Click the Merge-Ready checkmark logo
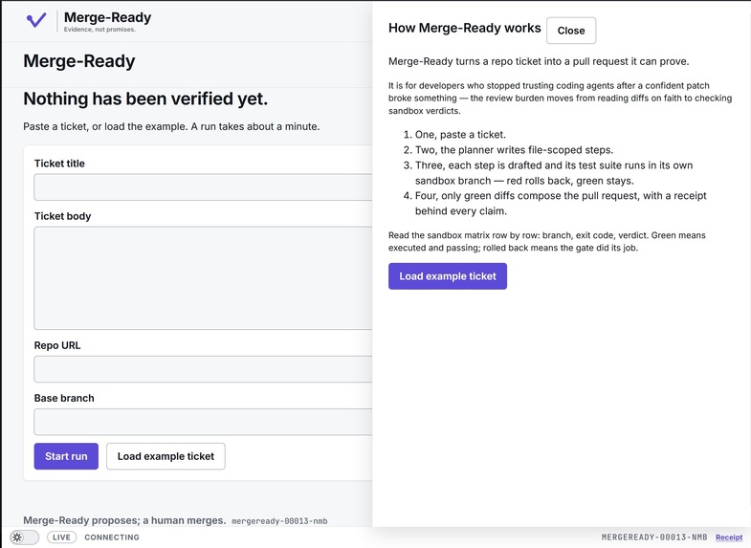 tap(36, 20)
